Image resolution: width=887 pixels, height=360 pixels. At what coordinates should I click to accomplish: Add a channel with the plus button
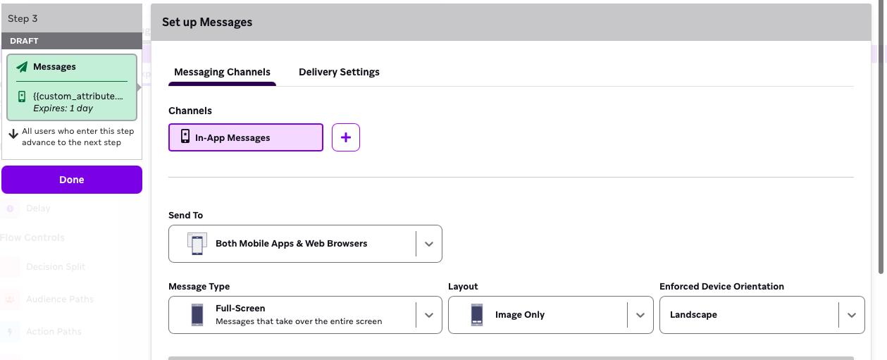point(345,137)
